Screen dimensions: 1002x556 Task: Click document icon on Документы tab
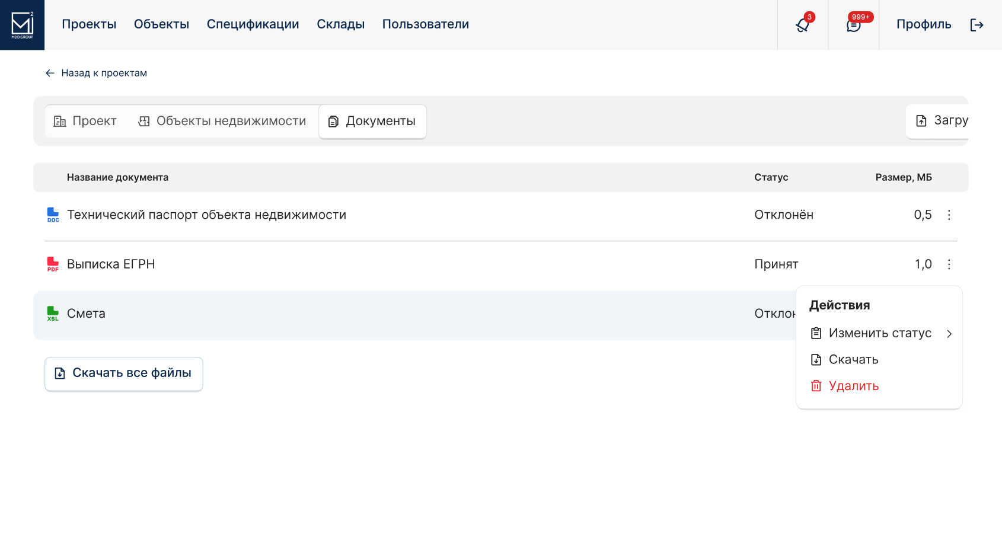tap(333, 122)
